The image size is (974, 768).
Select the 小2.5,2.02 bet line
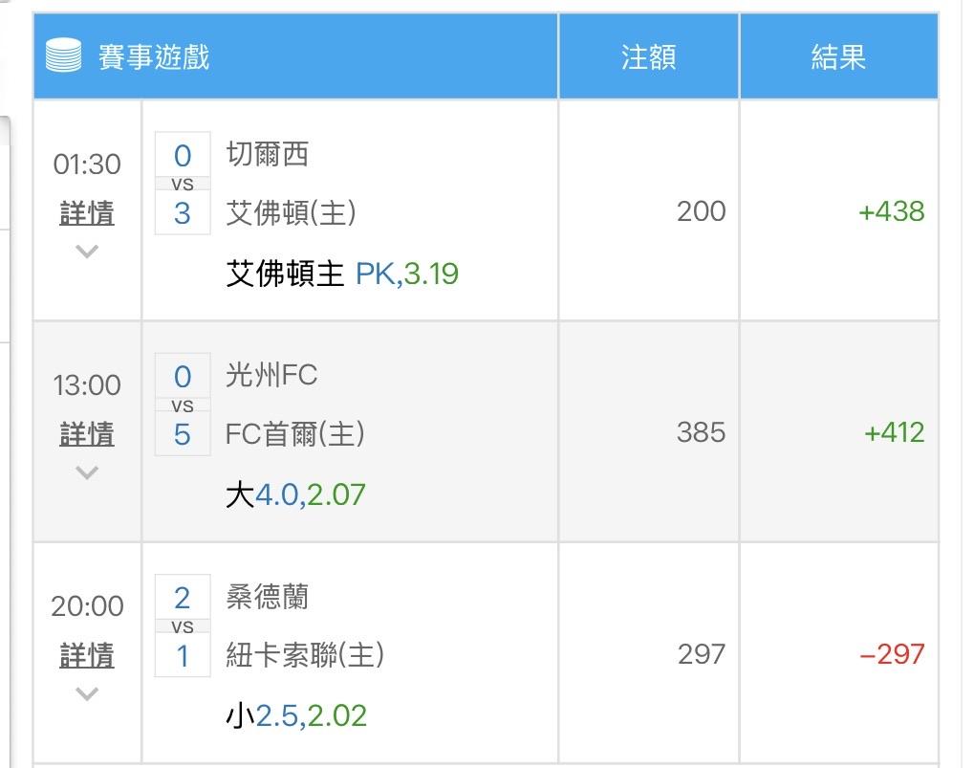(296, 716)
